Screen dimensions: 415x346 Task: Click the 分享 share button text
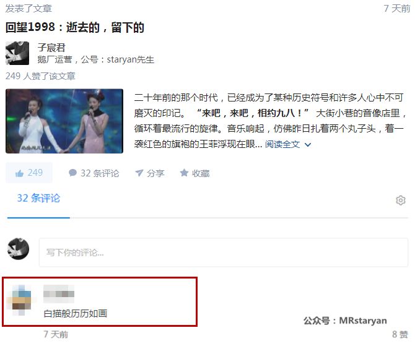[155, 173]
